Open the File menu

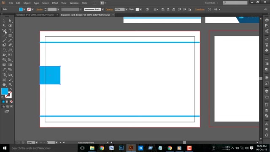click(11, 3)
